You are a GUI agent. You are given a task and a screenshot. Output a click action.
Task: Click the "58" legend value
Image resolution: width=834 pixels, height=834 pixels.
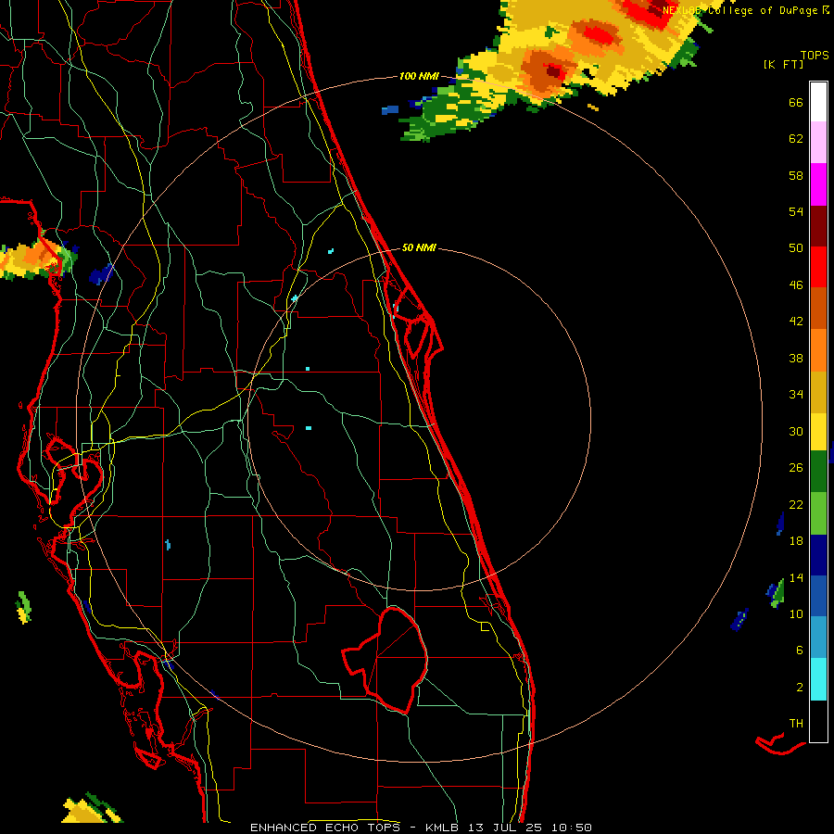click(796, 175)
